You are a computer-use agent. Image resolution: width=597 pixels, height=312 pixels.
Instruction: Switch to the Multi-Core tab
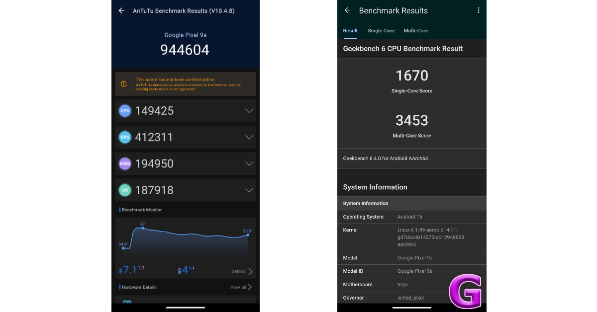click(416, 31)
